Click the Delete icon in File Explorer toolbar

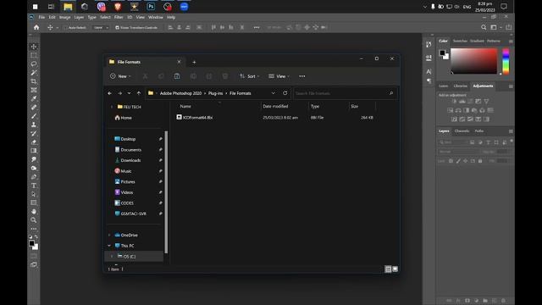click(225, 76)
